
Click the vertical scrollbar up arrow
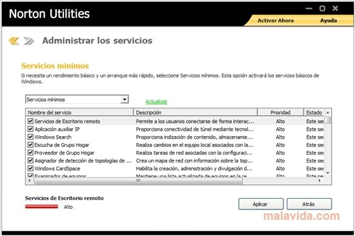point(328,112)
